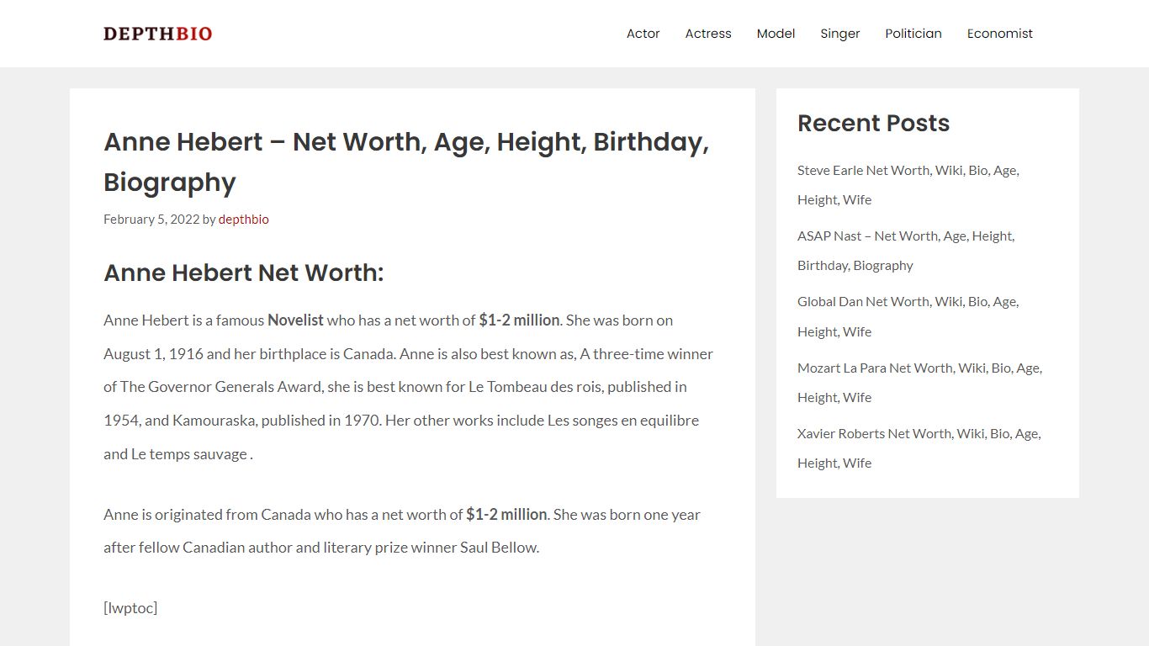This screenshot has width=1149, height=646.
Task: Click the February 5, 2022 post date
Action: click(x=151, y=220)
